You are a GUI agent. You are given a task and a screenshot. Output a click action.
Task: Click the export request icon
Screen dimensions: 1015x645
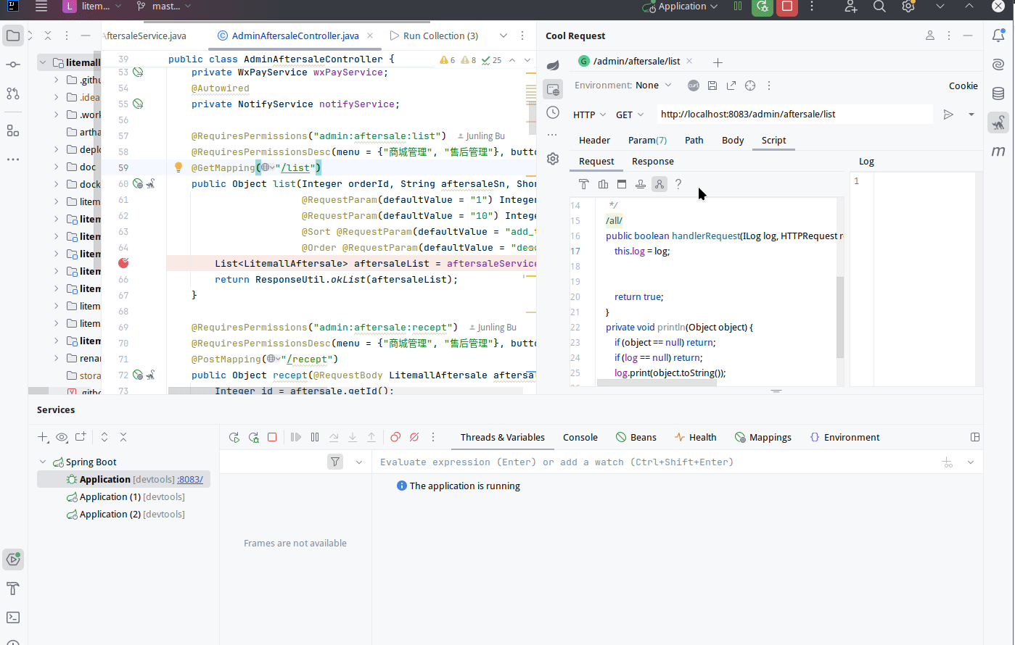point(731,86)
